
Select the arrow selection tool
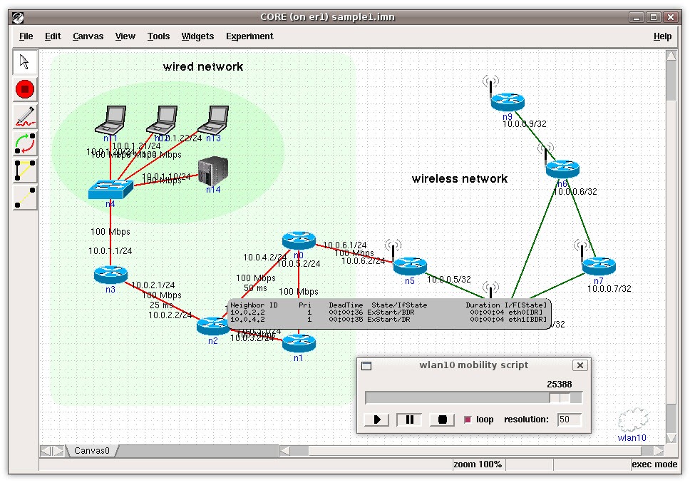click(x=25, y=62)
